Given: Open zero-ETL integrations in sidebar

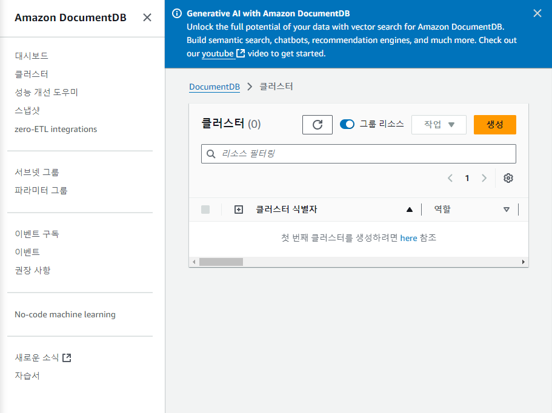Looking at the screenshot, I should (x=56, y=129).
